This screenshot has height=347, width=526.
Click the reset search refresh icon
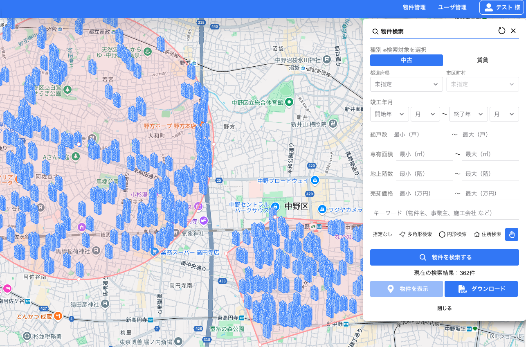tap(502, 31)
